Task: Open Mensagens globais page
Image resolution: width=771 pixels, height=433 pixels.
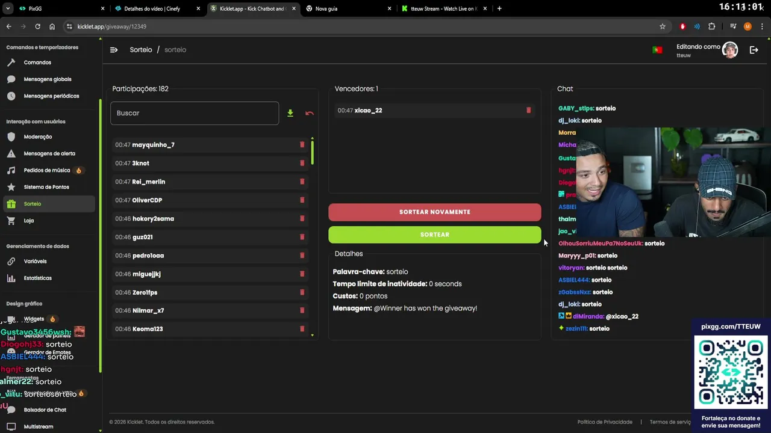Action: 48,79
